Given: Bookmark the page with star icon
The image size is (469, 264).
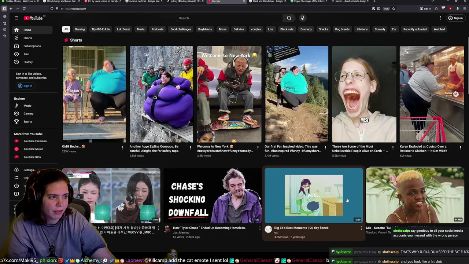Looking at the screenshot, I should tap(394, 8).
